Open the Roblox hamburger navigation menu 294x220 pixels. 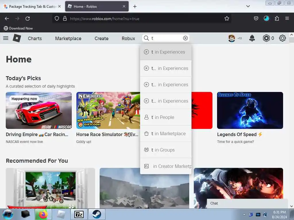[6, 38]
